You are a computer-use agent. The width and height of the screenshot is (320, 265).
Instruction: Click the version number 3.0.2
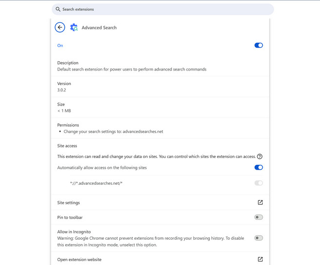point(62,90)
